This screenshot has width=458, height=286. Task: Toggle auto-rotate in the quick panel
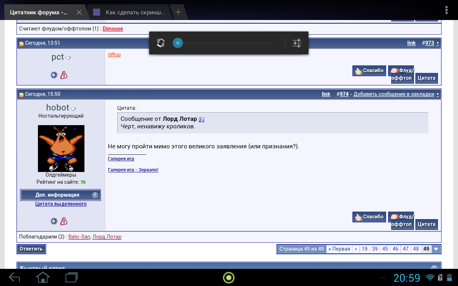coord(161,43)
